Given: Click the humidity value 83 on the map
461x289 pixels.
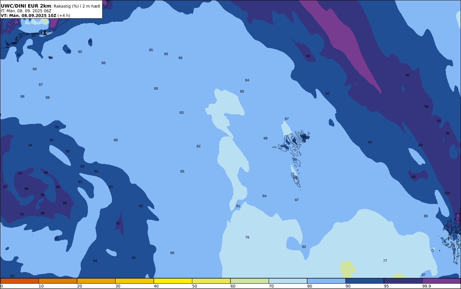Looking at the screenshot, I should pos(182,113).
